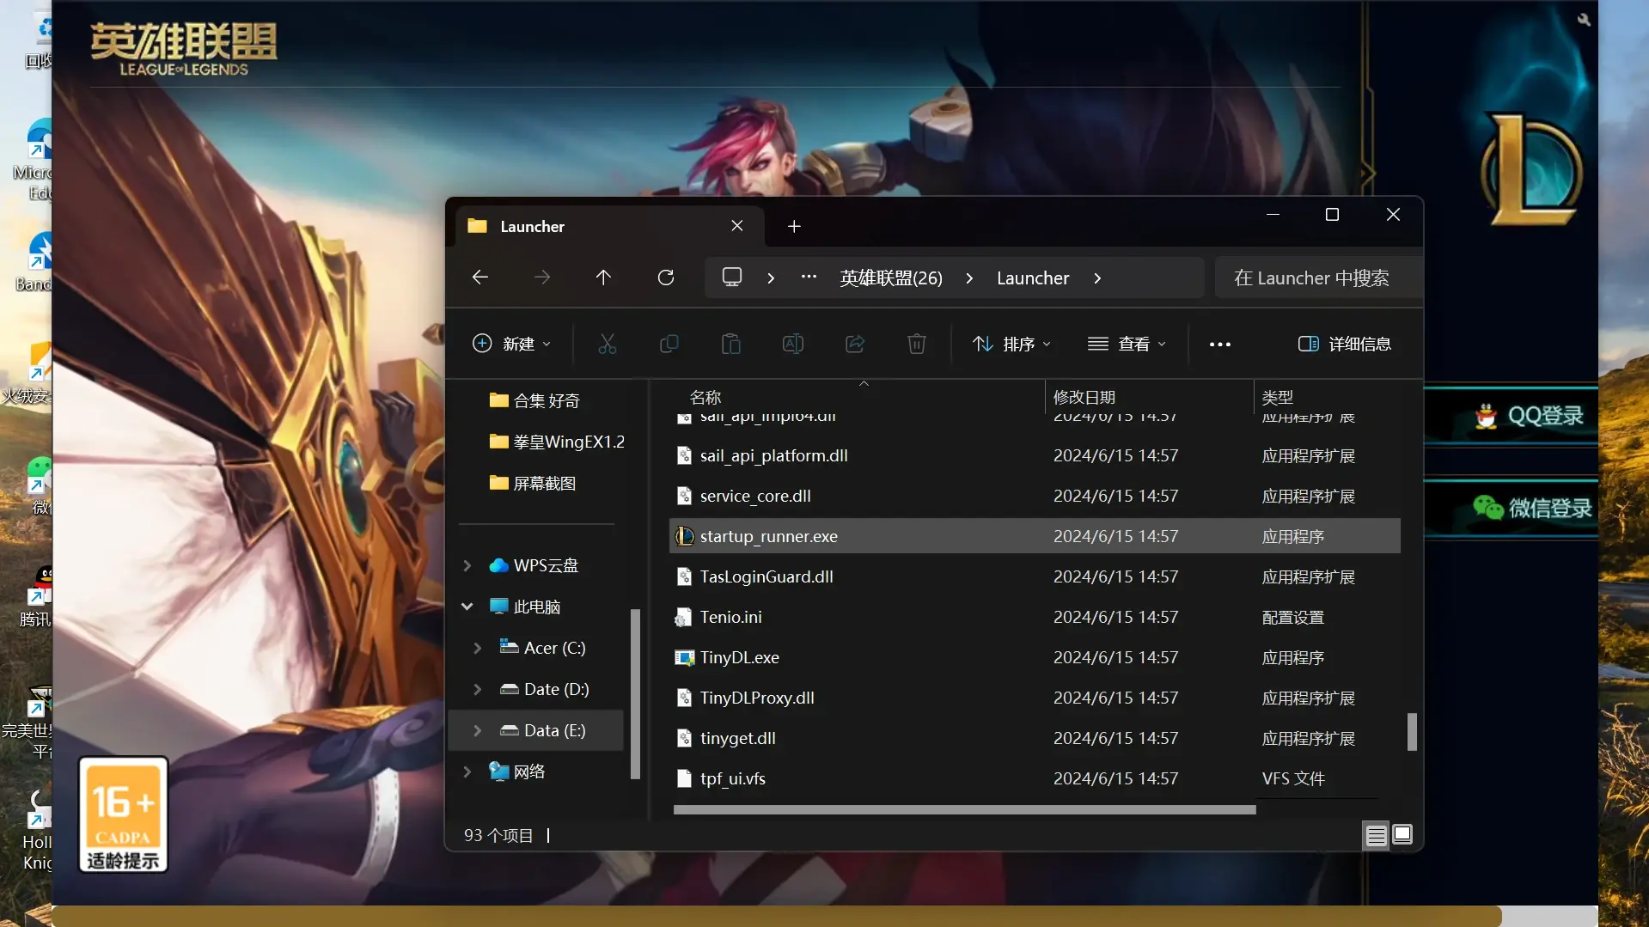The image size is (1649, 927).
Task: Open the 16+ CADPA age rating notice
Action: (x=123, y=814)
